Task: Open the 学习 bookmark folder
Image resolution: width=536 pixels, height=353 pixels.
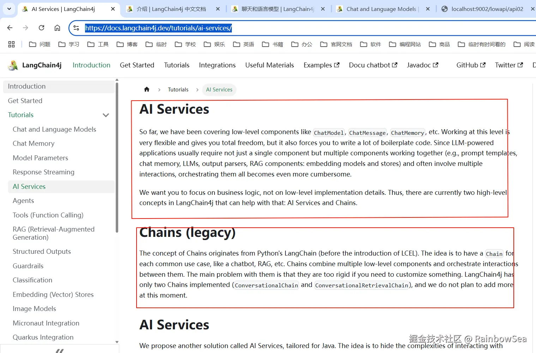Action: [69, 44]
